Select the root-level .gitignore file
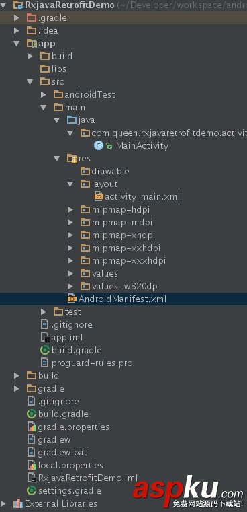 (58, 401)
